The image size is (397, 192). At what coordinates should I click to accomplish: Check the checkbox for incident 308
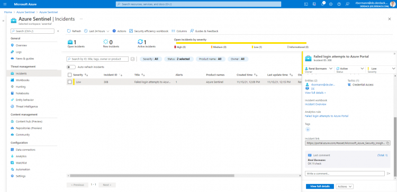click(x=70, y=82)
